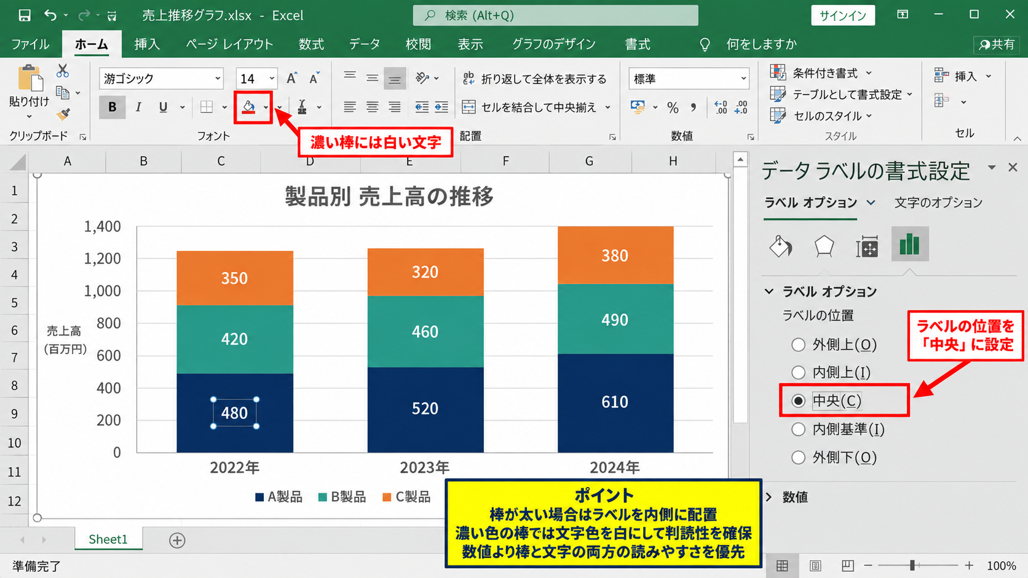Collapse the ラベル オプション section

[x=769, y=291]
